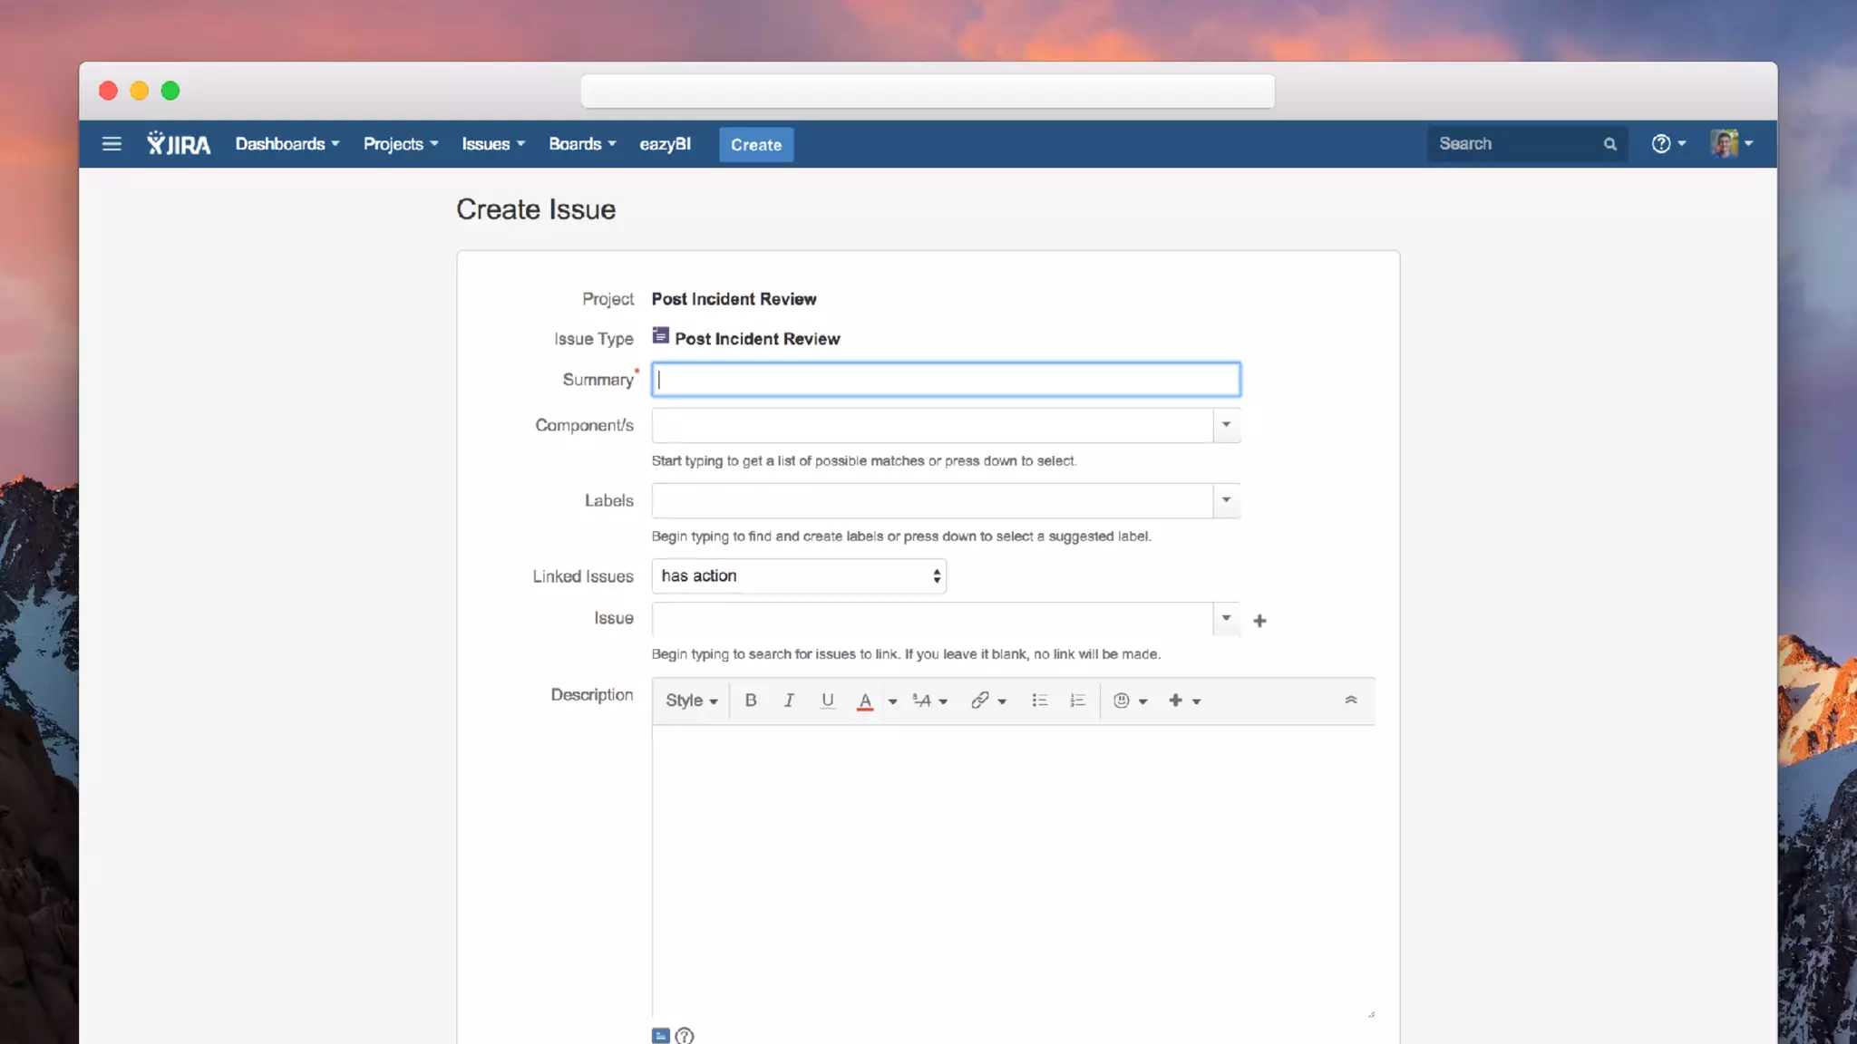Insert a bulleted list

1039,700
